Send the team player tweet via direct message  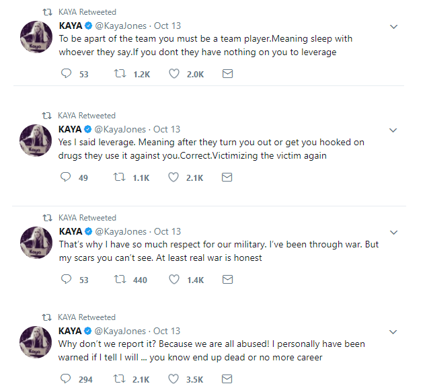pyautogui.click(x=227, y=74)
